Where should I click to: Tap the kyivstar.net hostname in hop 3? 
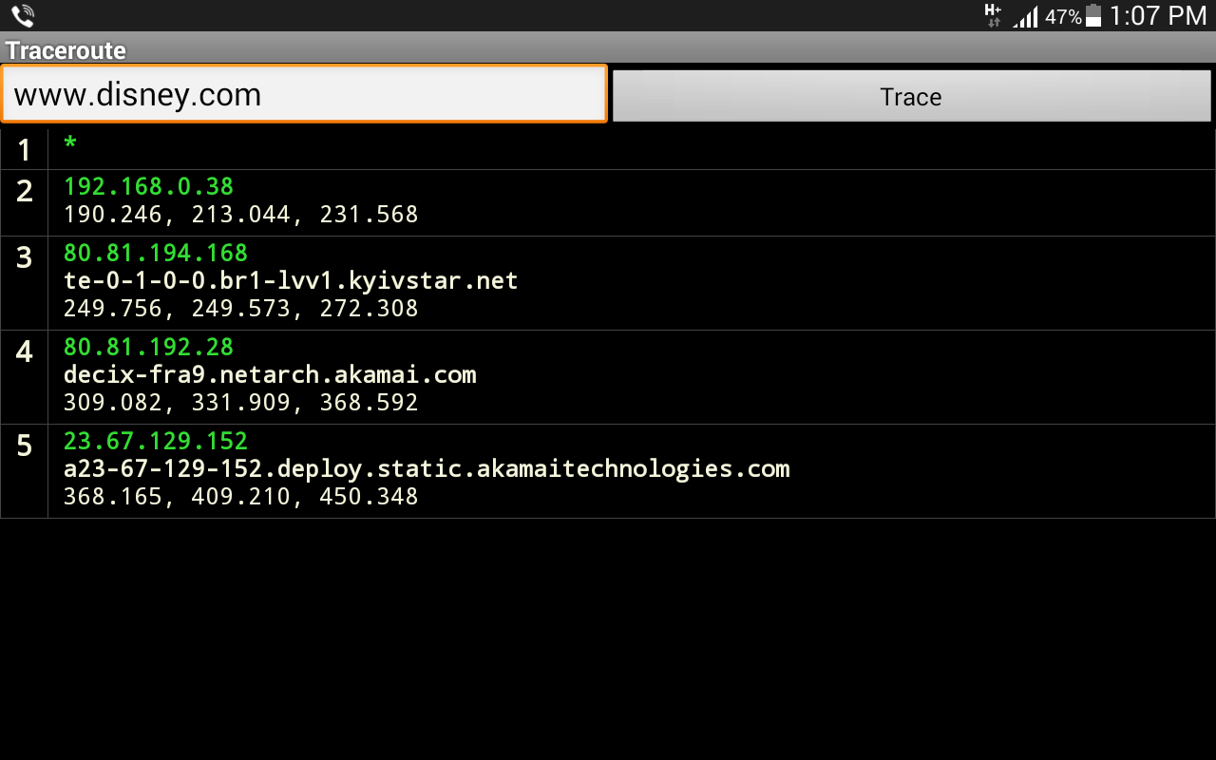pos(291,280)
